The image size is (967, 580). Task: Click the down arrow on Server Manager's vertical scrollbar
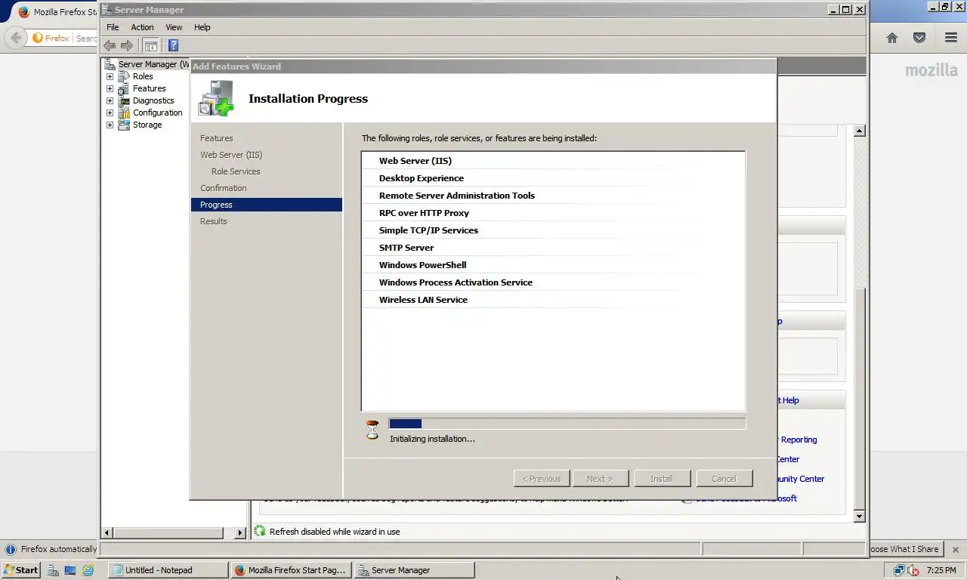pos(859,517)
